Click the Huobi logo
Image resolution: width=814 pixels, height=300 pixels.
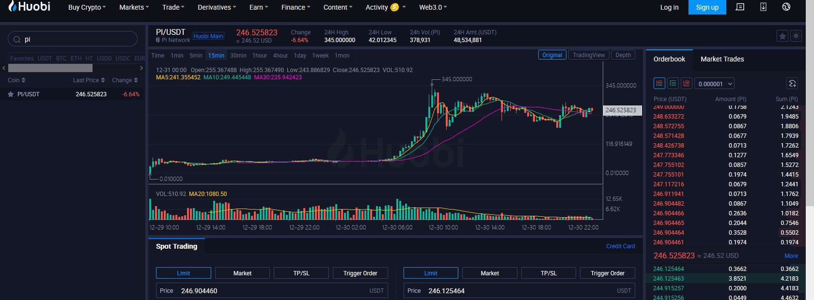pyautogui.click(x=30, y=7)
